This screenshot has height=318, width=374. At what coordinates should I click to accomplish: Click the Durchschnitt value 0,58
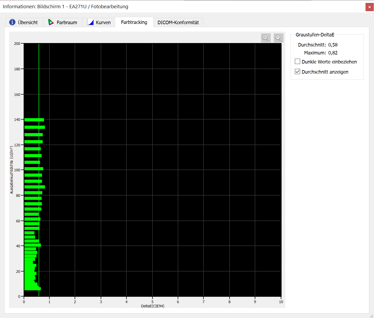click(333, 45)
